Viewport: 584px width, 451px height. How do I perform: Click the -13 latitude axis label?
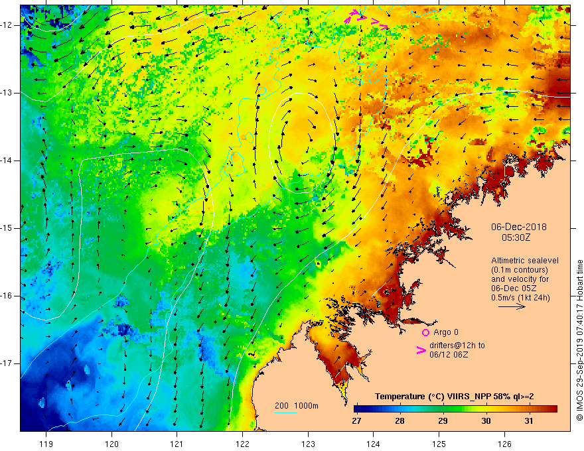click(x=7, y=93)
